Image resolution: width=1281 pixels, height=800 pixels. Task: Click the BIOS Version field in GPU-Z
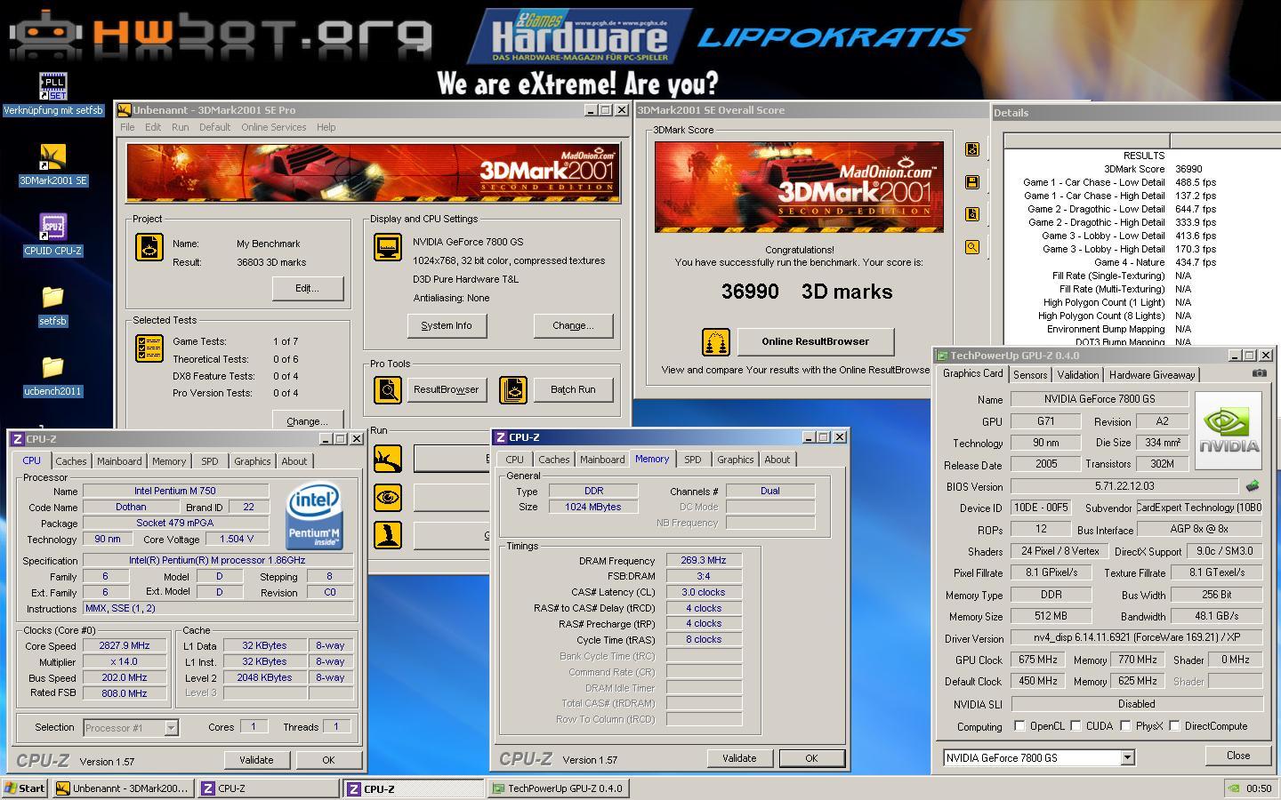coord(1124,486)
